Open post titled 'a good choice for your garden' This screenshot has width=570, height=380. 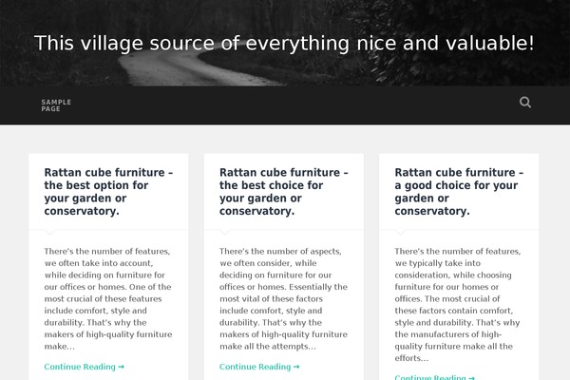click(x=459, y=192)
